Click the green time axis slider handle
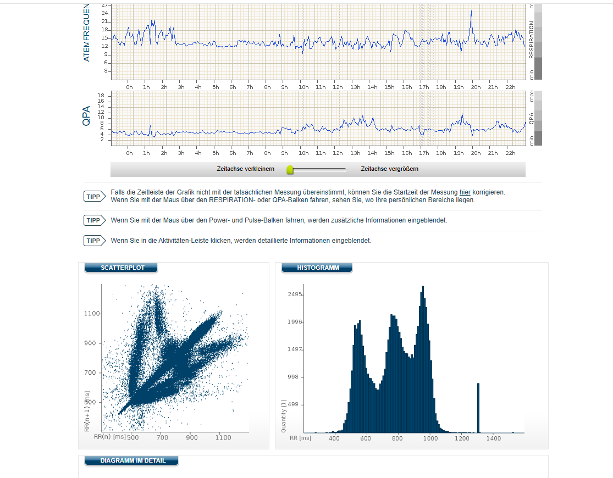This screenshot has width=613, height=478. click(290, 169)
